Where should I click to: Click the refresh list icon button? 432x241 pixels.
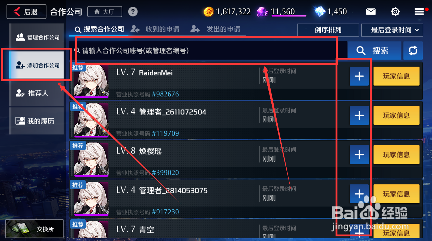point(413,51)
